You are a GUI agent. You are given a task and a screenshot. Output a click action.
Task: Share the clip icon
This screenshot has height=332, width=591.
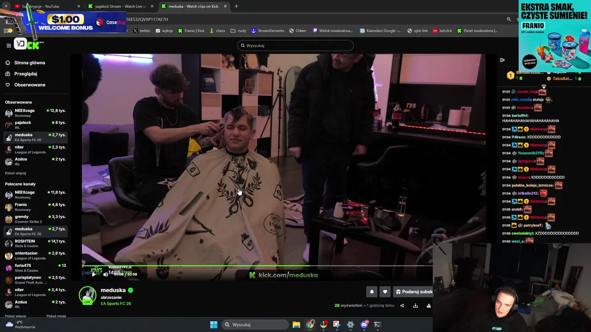[x=402, y=306]
